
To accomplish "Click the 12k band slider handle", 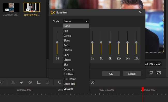I will [x=119, y=42].
